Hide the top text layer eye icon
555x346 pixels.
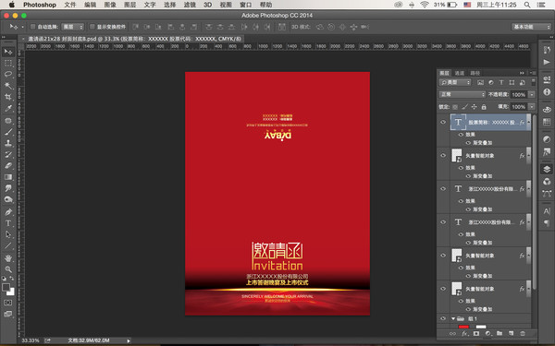pyautogui.click(x=443, y=122)
